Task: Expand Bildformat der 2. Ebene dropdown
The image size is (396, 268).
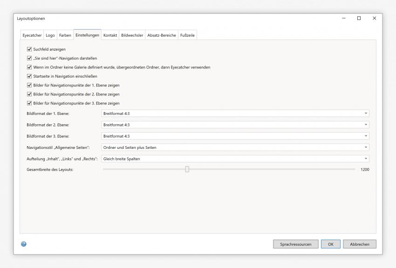Action: (x=235, y=125)
